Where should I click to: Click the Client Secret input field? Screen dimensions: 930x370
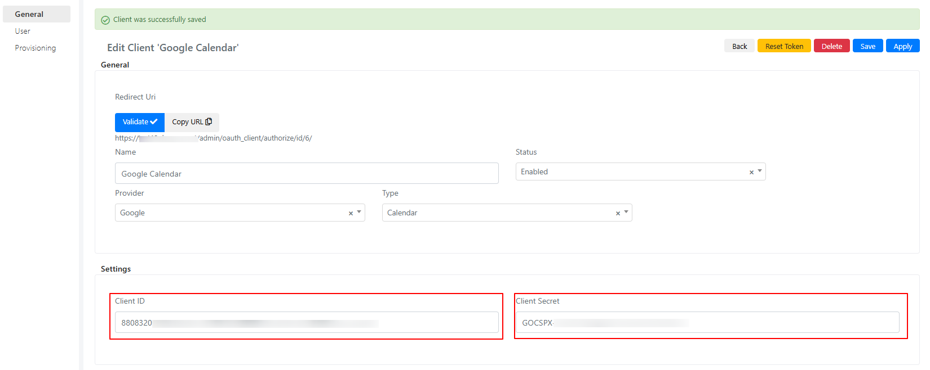[x=707, y=322]
